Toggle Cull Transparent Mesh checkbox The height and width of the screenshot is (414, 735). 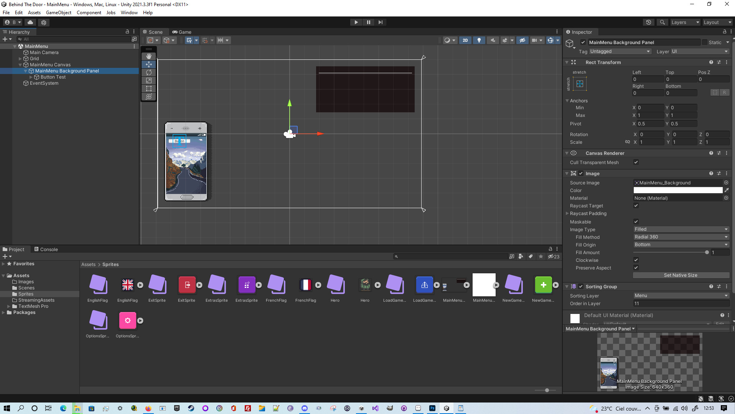636,163
